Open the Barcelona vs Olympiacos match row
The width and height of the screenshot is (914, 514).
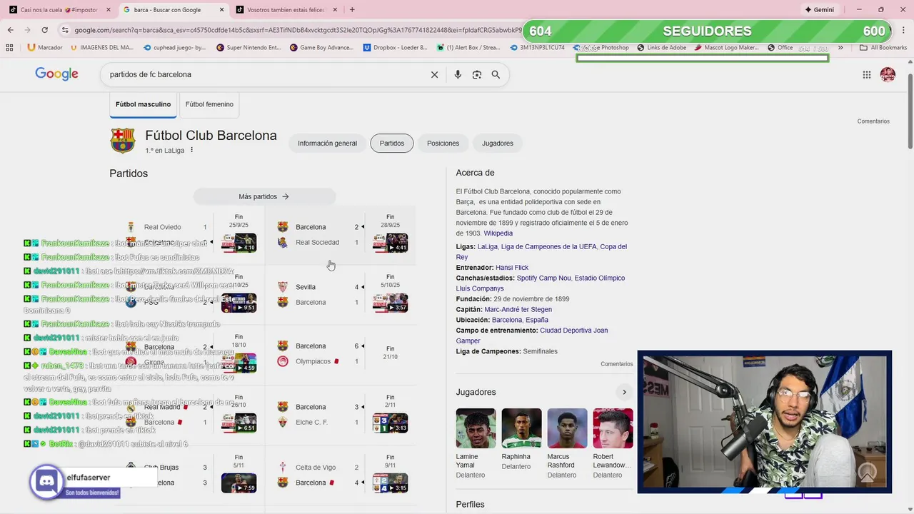coord(340,354)
